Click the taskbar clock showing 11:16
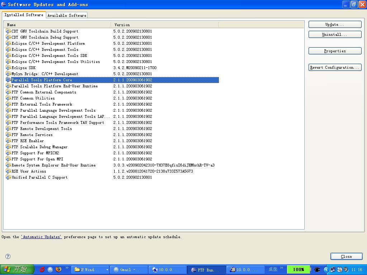 (357, 270)
